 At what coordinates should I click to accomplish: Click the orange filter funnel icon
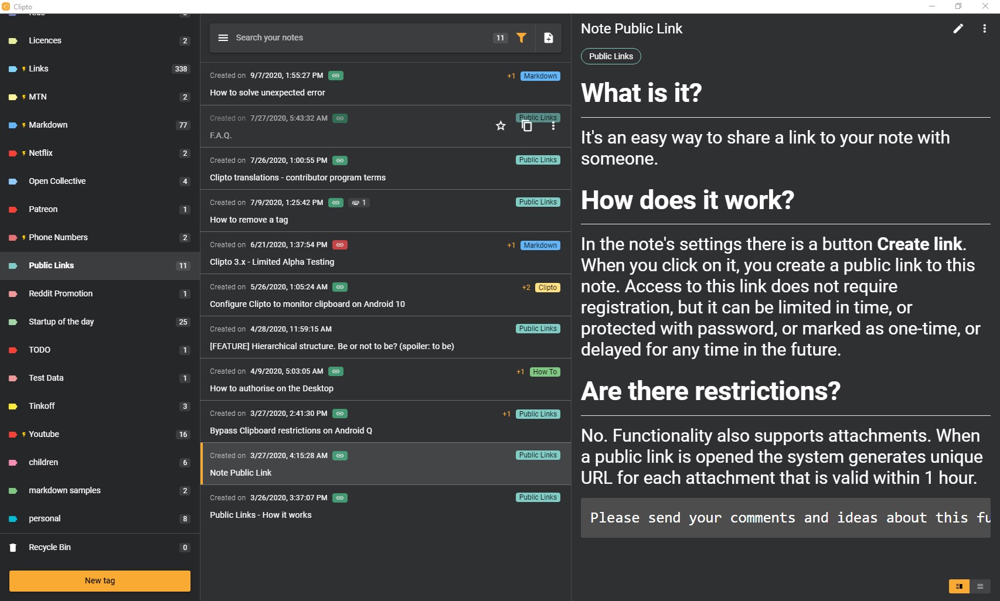click(521, 37)
